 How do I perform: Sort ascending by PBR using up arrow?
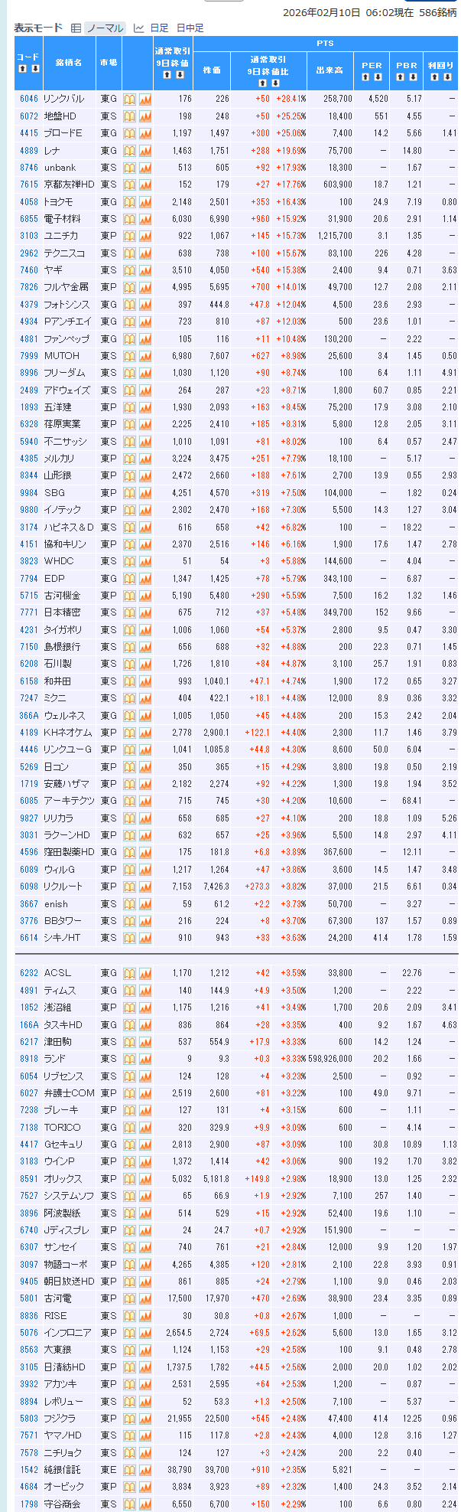[401, 77]
